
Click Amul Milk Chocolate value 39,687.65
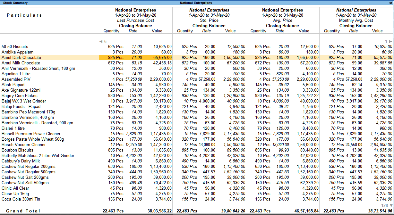point(383,63)
